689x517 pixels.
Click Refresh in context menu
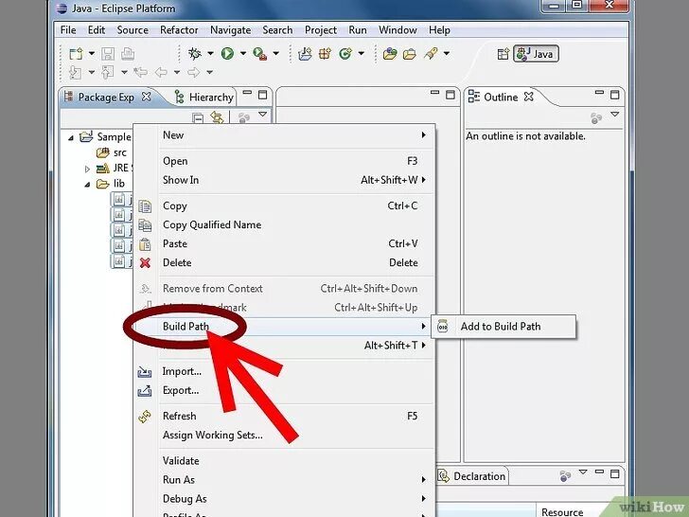point(285,416)
